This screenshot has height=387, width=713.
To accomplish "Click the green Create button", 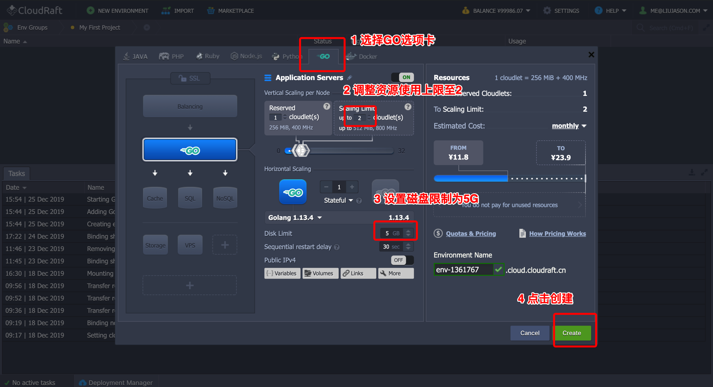I will pyautogui.click(x=572, y=333).
